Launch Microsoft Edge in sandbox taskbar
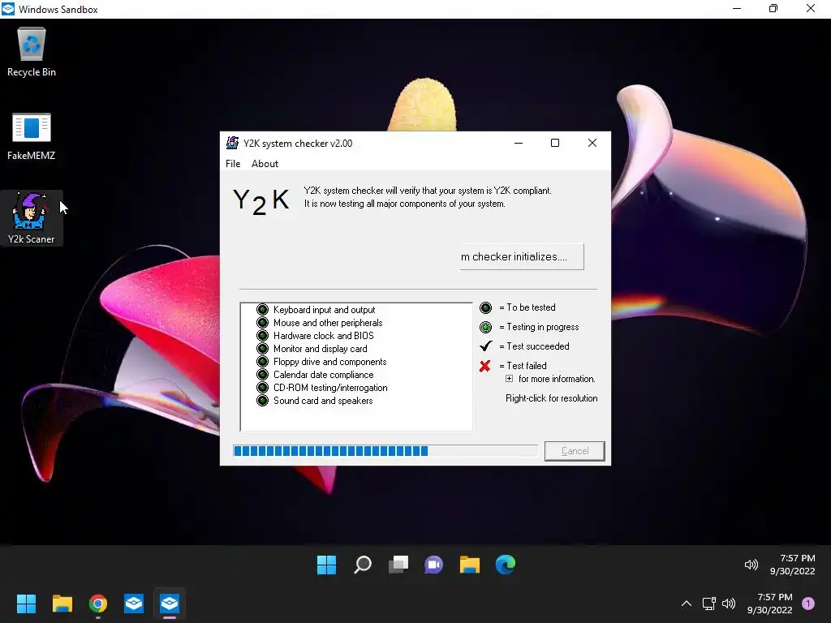The width and height of the screenshot is (831, 623). (505, 565)
